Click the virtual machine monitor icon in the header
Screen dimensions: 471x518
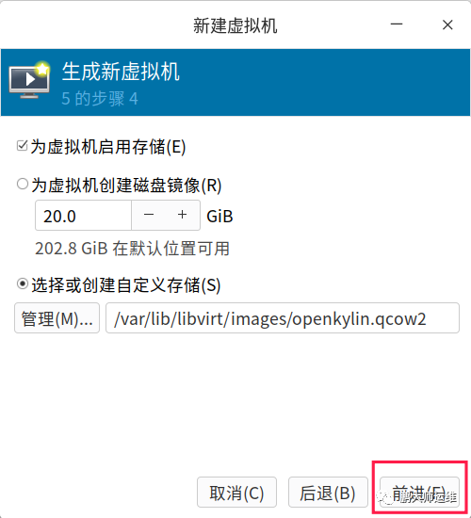[x=29, y=80]
